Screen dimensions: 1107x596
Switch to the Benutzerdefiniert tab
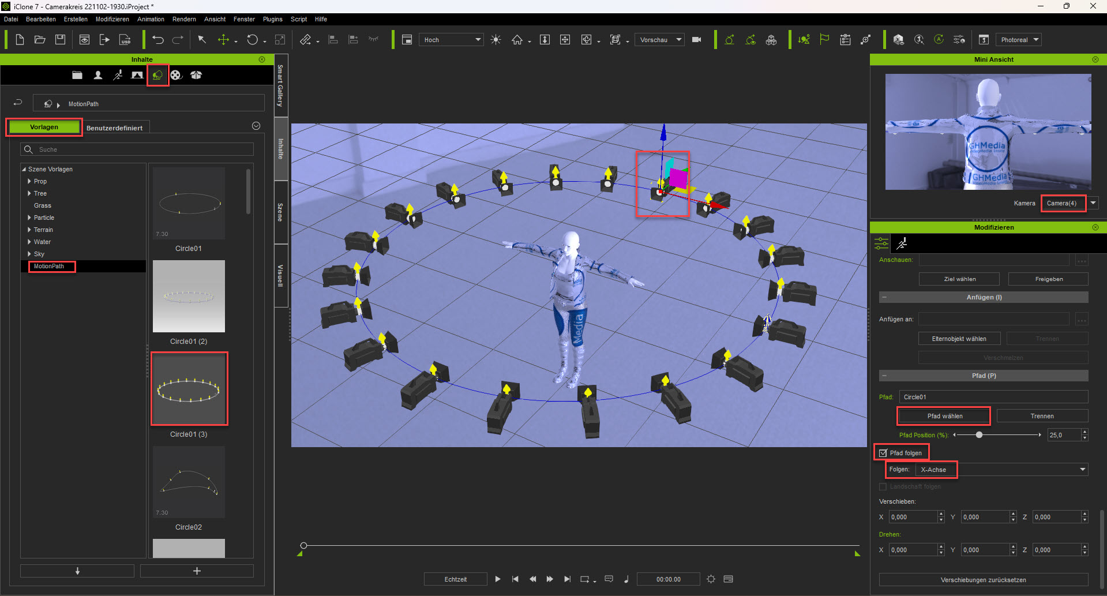coord(115,128)
